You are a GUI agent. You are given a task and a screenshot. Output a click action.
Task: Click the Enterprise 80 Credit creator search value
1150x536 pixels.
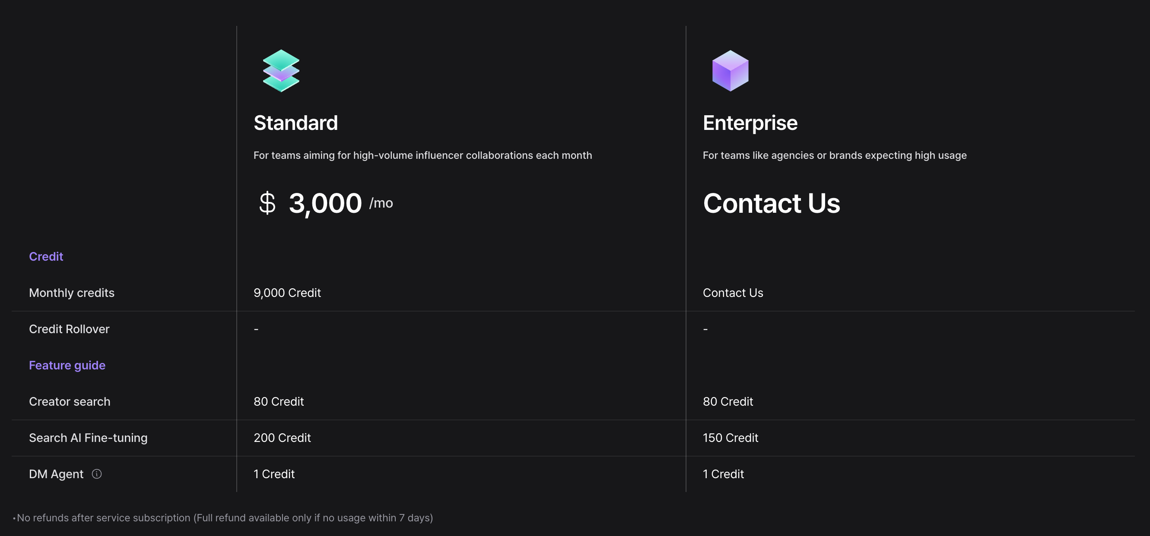tap(727, 401)
